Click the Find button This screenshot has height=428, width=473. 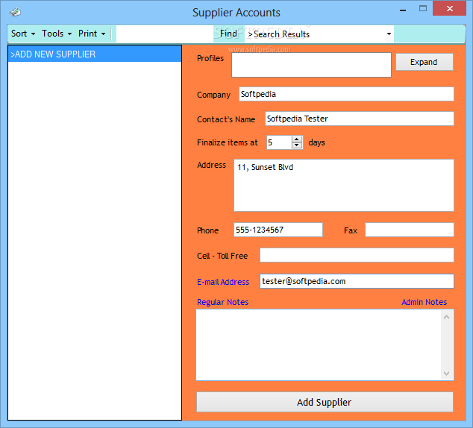click(x=228, y=34)
